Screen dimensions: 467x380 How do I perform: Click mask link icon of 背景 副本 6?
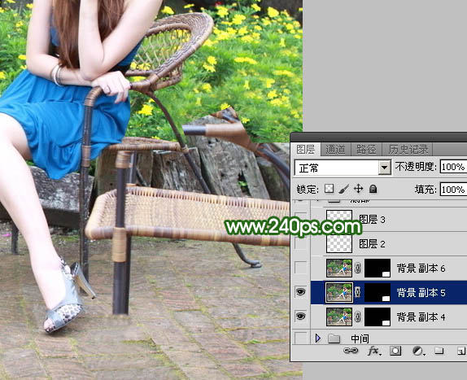click(358, 268)
